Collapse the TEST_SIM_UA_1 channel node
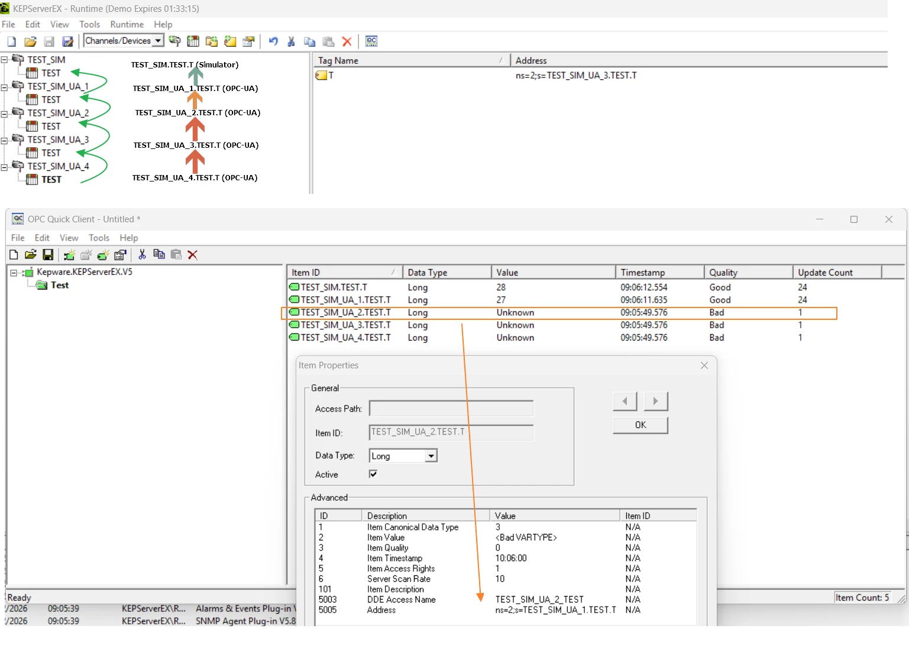 (4, 86)
